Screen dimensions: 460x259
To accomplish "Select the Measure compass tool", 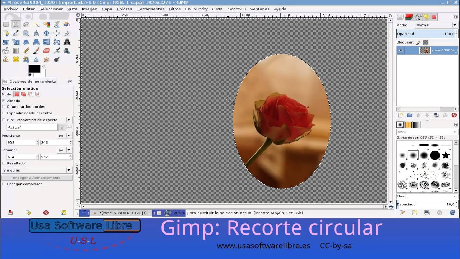I will (x=36, y=33).
